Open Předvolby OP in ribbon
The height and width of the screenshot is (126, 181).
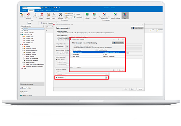(78, 17)
